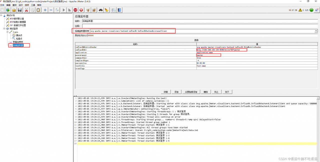The width and height of the screenshot is (320, 162).
Task: Expand all nodes with plus icon
Action: (45, 10)
